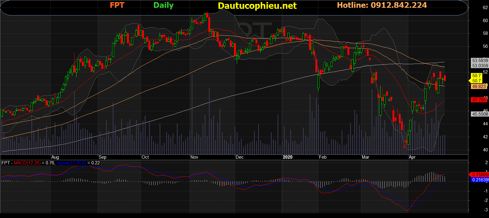The height and width of the screenshot is (218, 489).
Task: Click the Hotline phone number text
Action: [x=382, y=5]
